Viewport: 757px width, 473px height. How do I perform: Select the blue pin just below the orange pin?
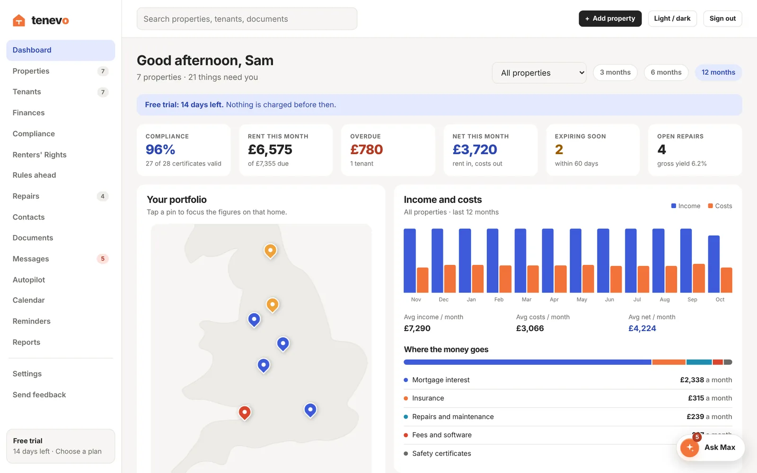[254, 320]
